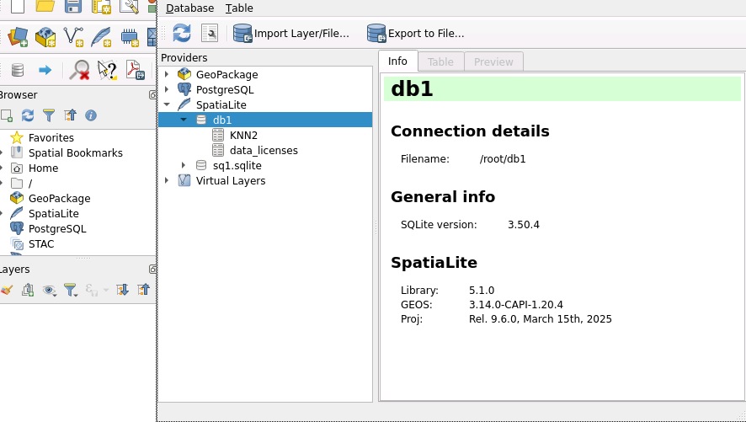Screen dimensions: 746x422
Task: Refresh the DB Manager provider tree
Action: (x=182, y=33)
